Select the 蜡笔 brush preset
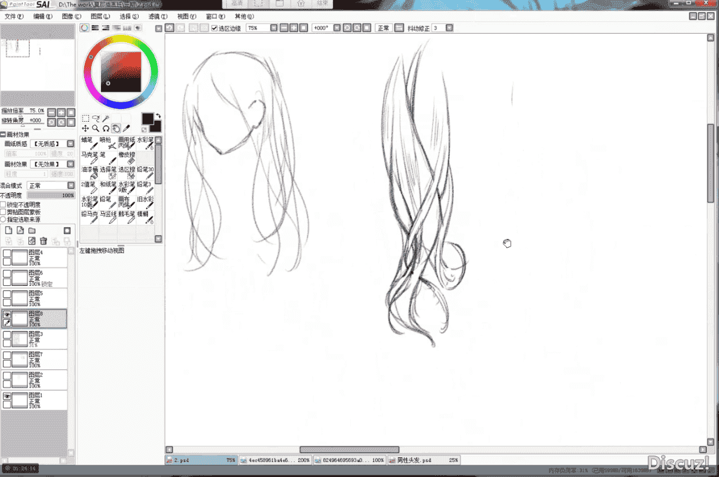The width and height of the screenshot is (719, 477). (89, 143)
